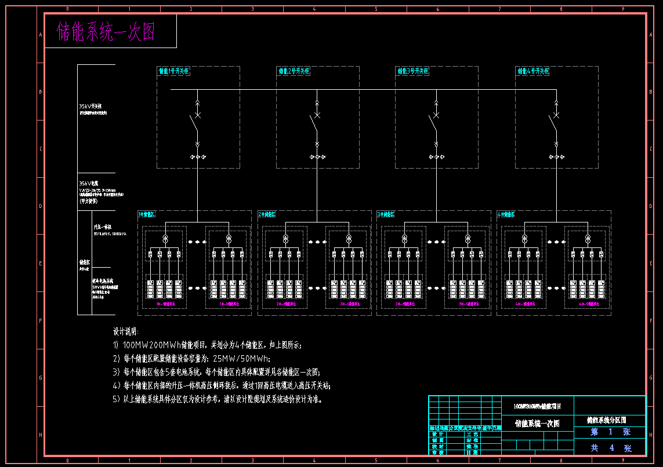Click the 1#储能区 zone label

[x=146, y=214]
